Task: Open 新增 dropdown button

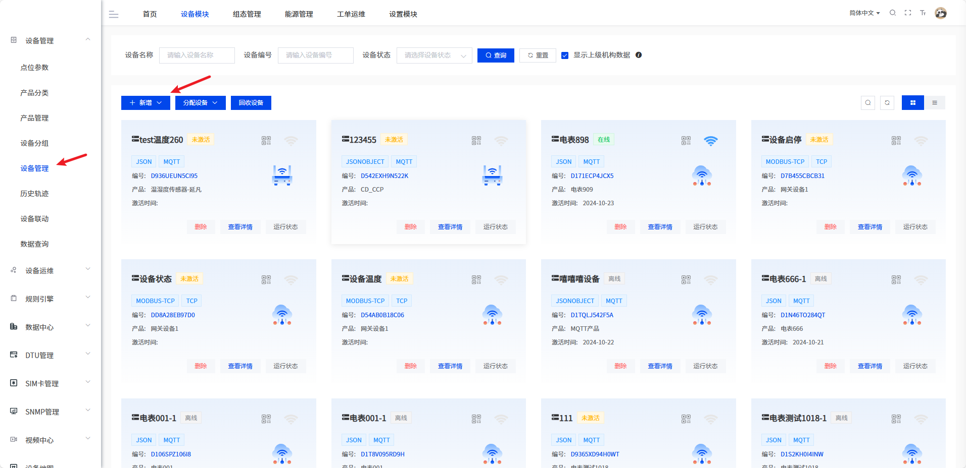Action: (146, 103)
